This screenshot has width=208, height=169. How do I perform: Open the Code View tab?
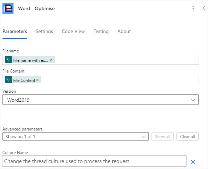pos(73,32)
